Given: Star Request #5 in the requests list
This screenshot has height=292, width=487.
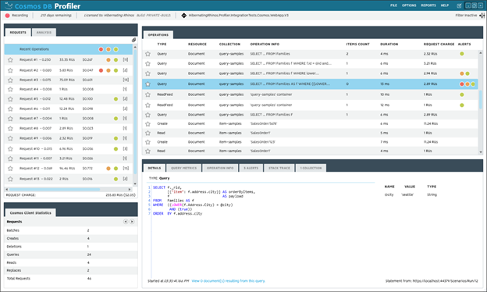Looking at the screenshot, I should 10,99.
